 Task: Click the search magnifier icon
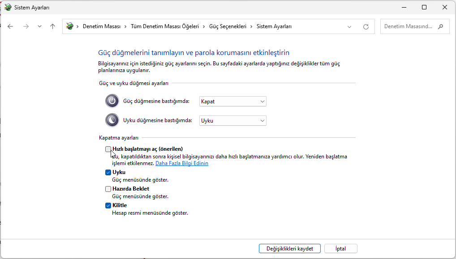441,26
